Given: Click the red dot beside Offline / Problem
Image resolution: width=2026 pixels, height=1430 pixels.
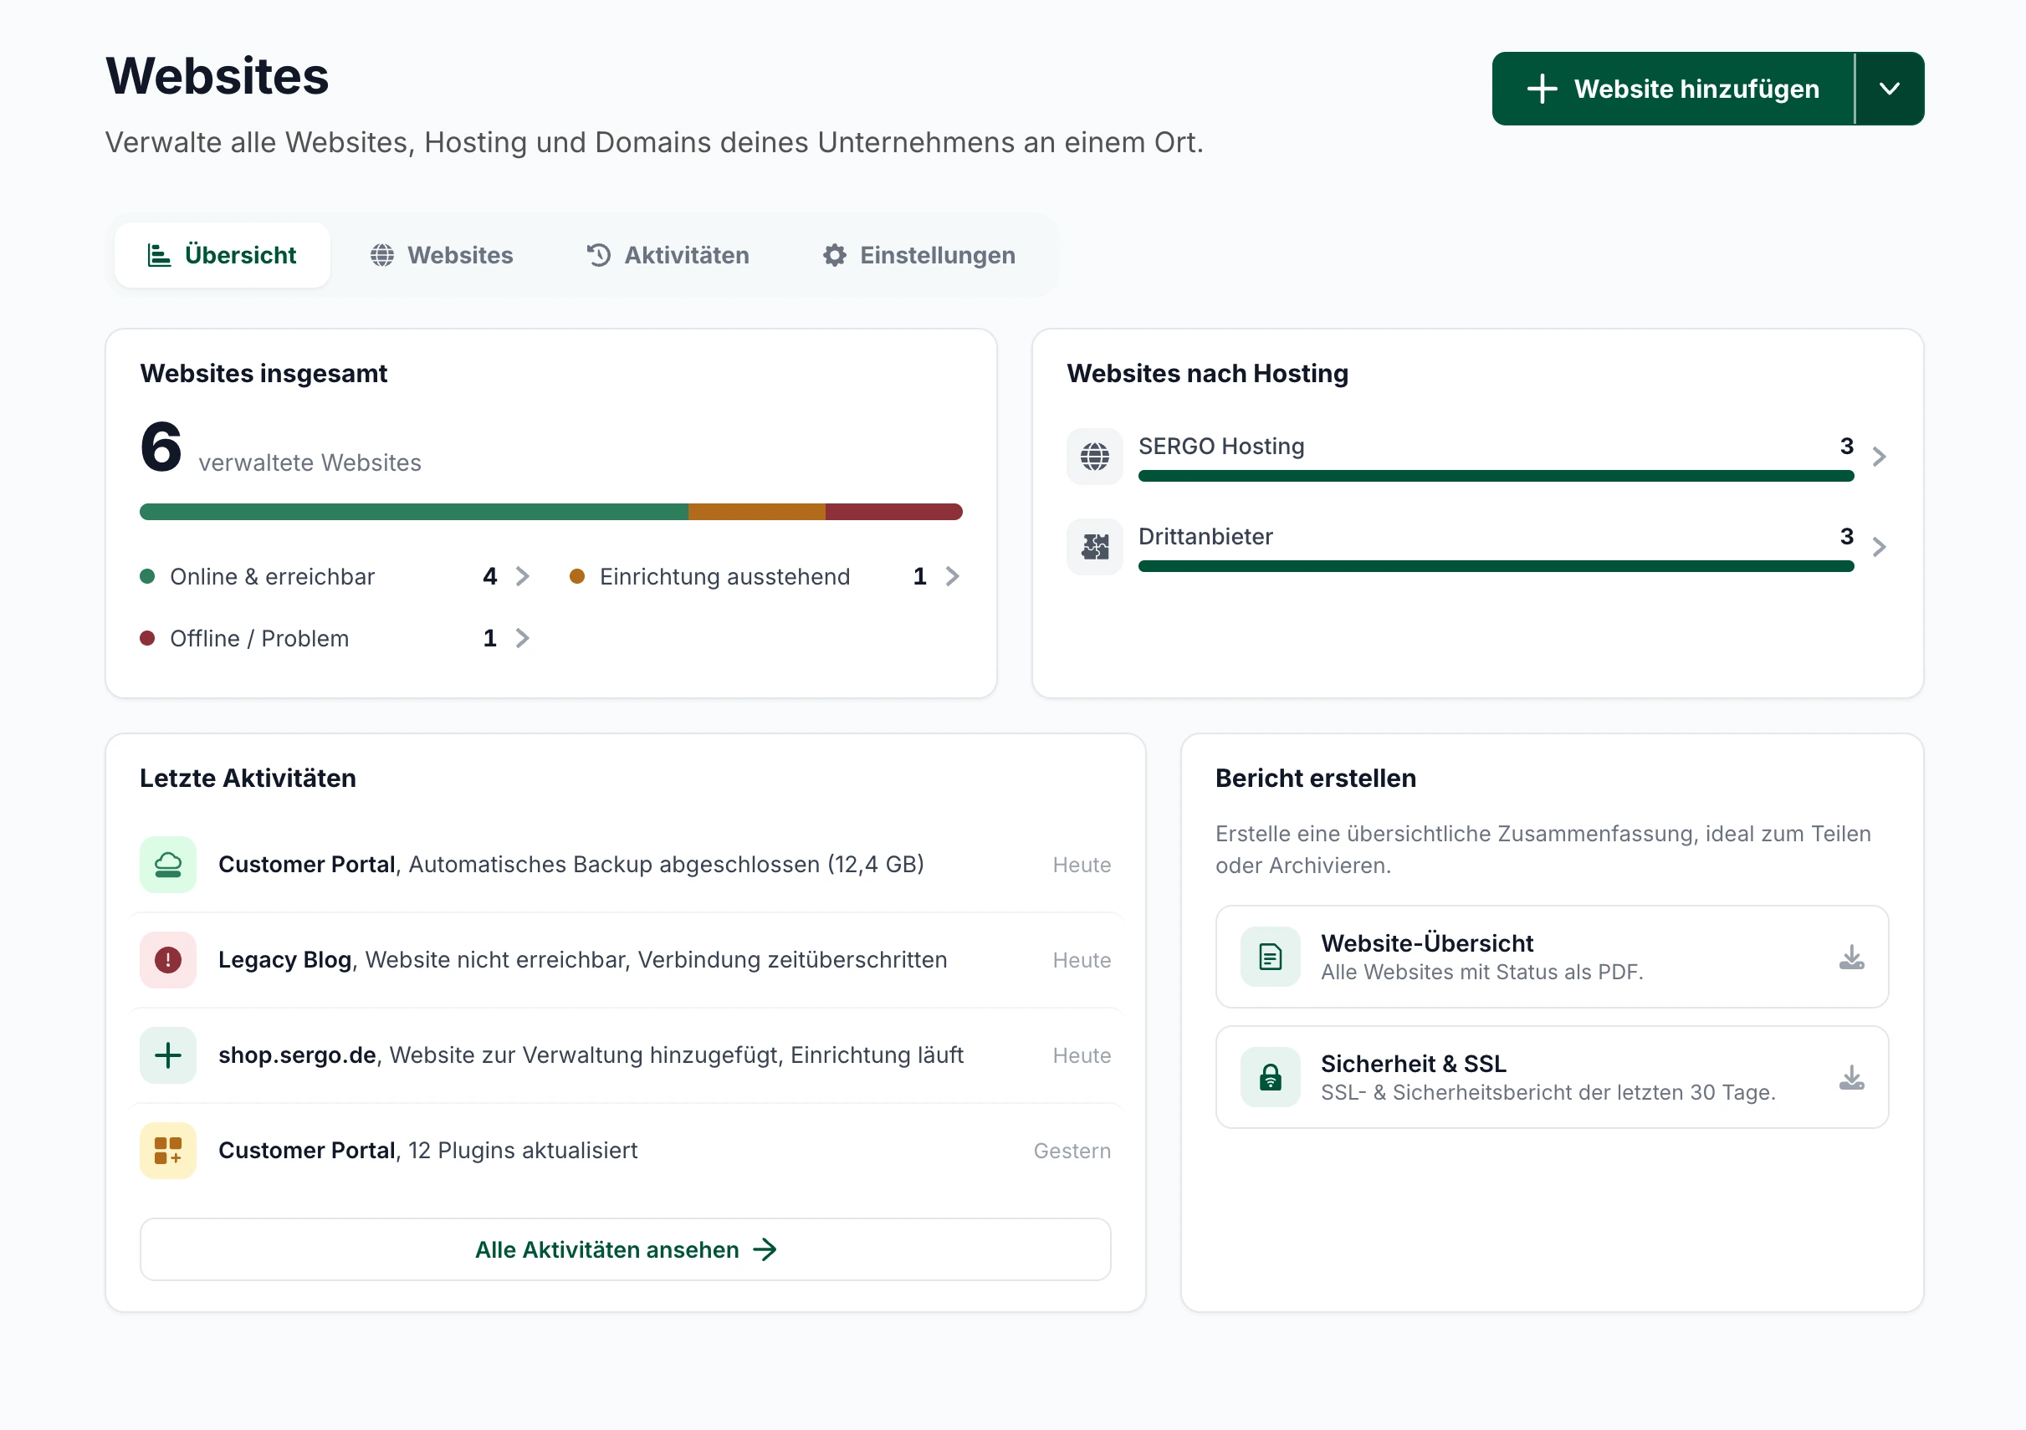Looking at the screenshot, I should [x=147, y=639].
